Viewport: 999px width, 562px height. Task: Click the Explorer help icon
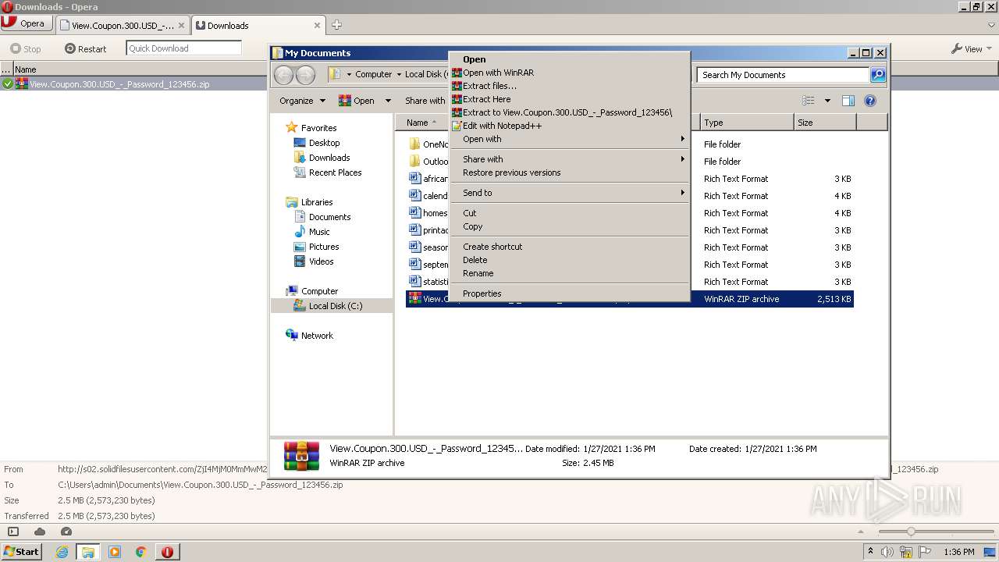[x=870, y=101]
